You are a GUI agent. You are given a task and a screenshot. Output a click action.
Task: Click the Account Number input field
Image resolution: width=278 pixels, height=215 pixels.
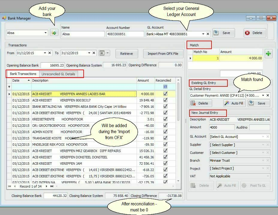125,34
